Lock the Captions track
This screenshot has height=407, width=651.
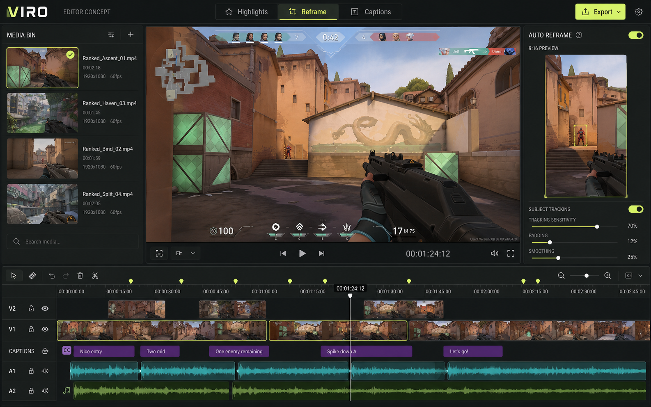click(45, 351)
